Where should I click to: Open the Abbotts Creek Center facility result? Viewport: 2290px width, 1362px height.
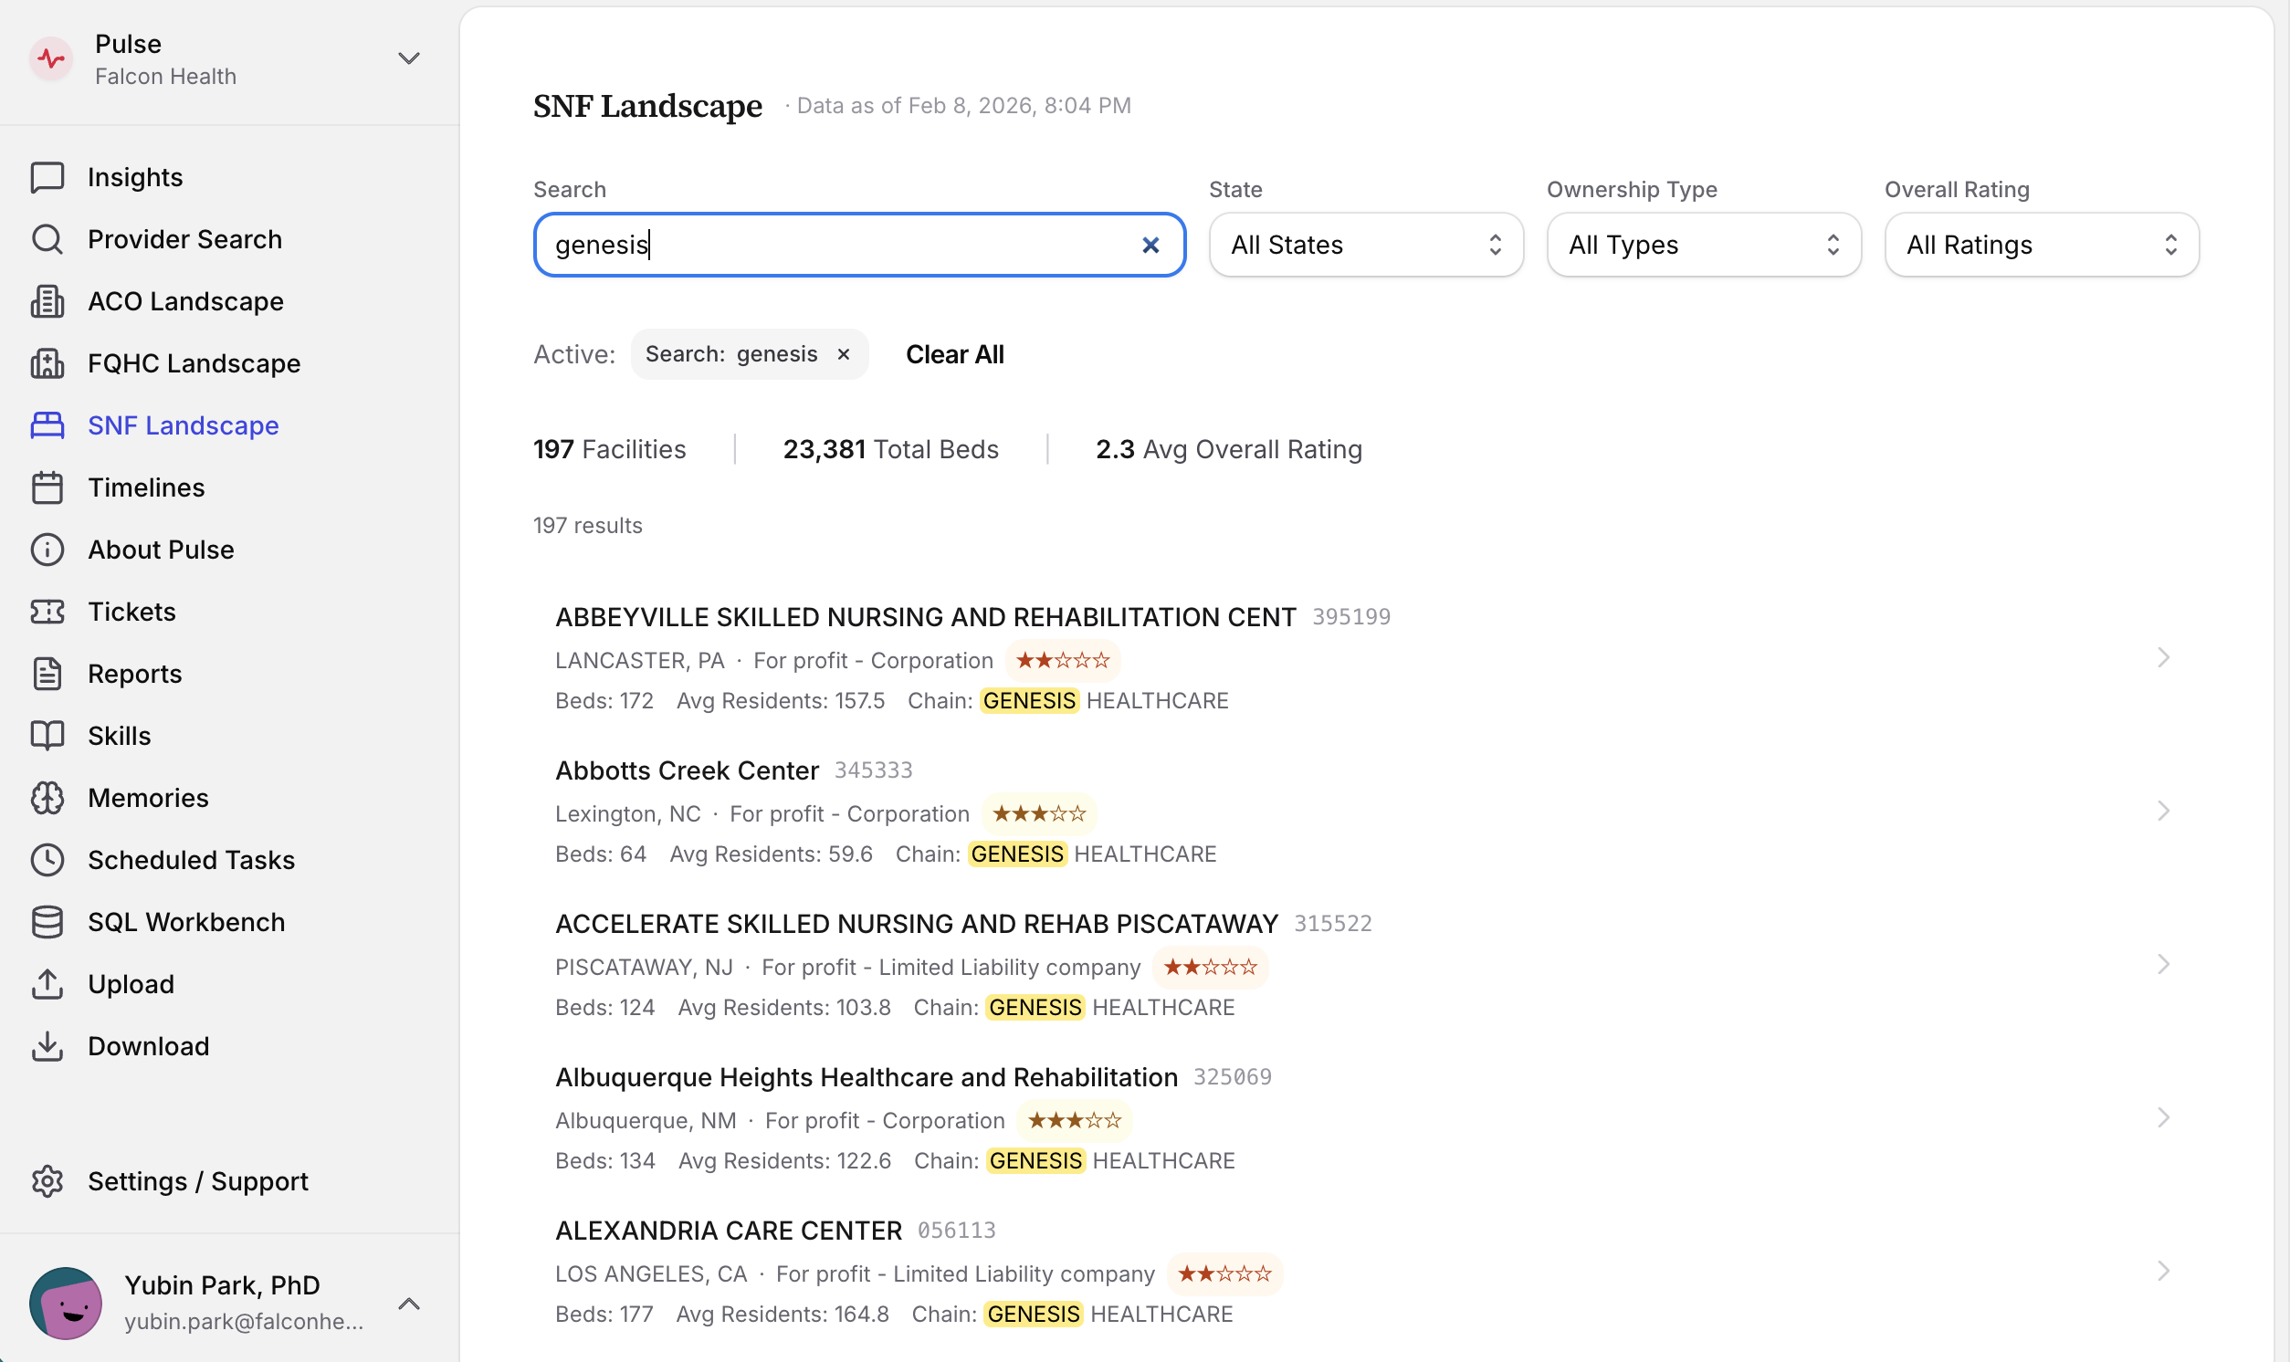687,771
